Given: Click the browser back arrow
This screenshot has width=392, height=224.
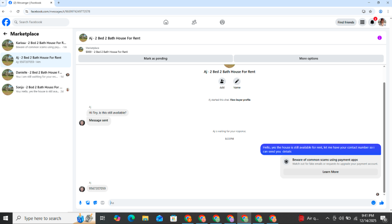Looking at the screenshot, I should click(x=3, y=12).
